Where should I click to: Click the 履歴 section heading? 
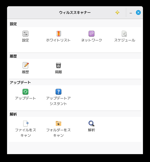13,56
